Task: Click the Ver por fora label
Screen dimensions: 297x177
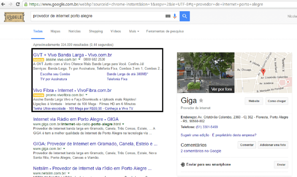Action: click(221, 89)
